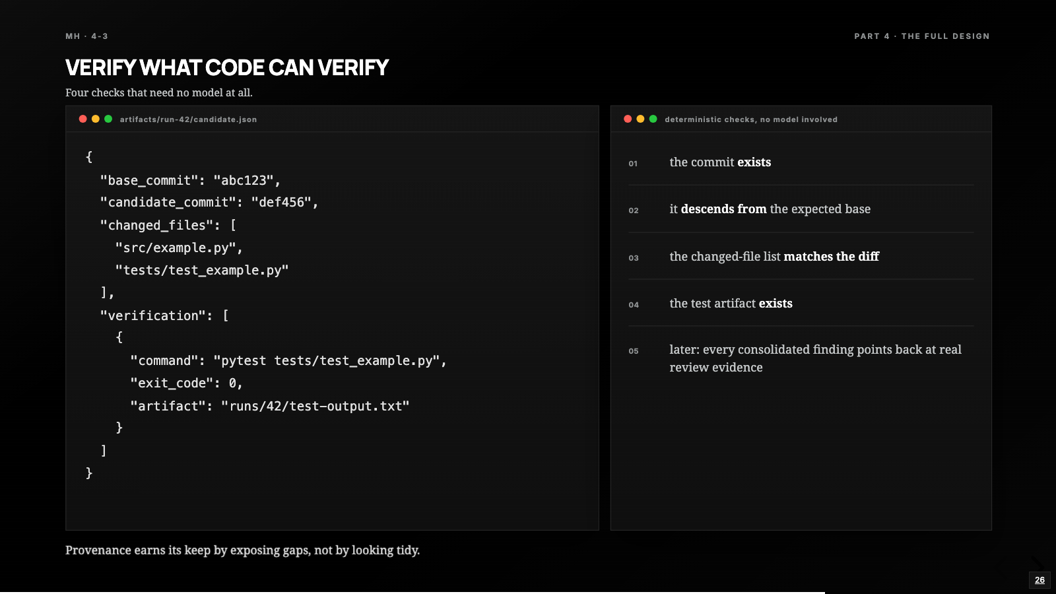The width and height of the screenshot is (1056, 594).
Task: Click the red dot in candidate.json window
Action: [x=83, y=119]
